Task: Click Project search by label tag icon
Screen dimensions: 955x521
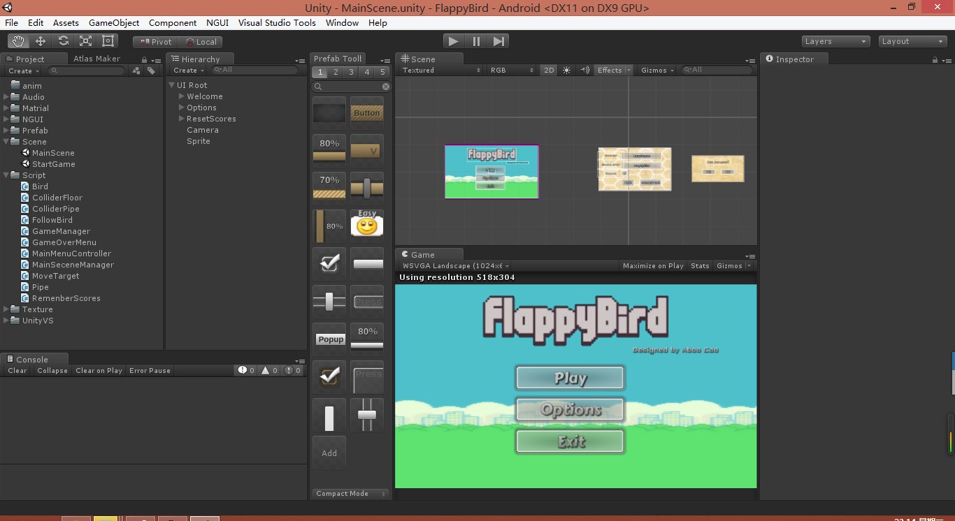Action: 152,71
